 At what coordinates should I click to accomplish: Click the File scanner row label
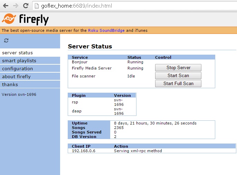tap(84, 76)
